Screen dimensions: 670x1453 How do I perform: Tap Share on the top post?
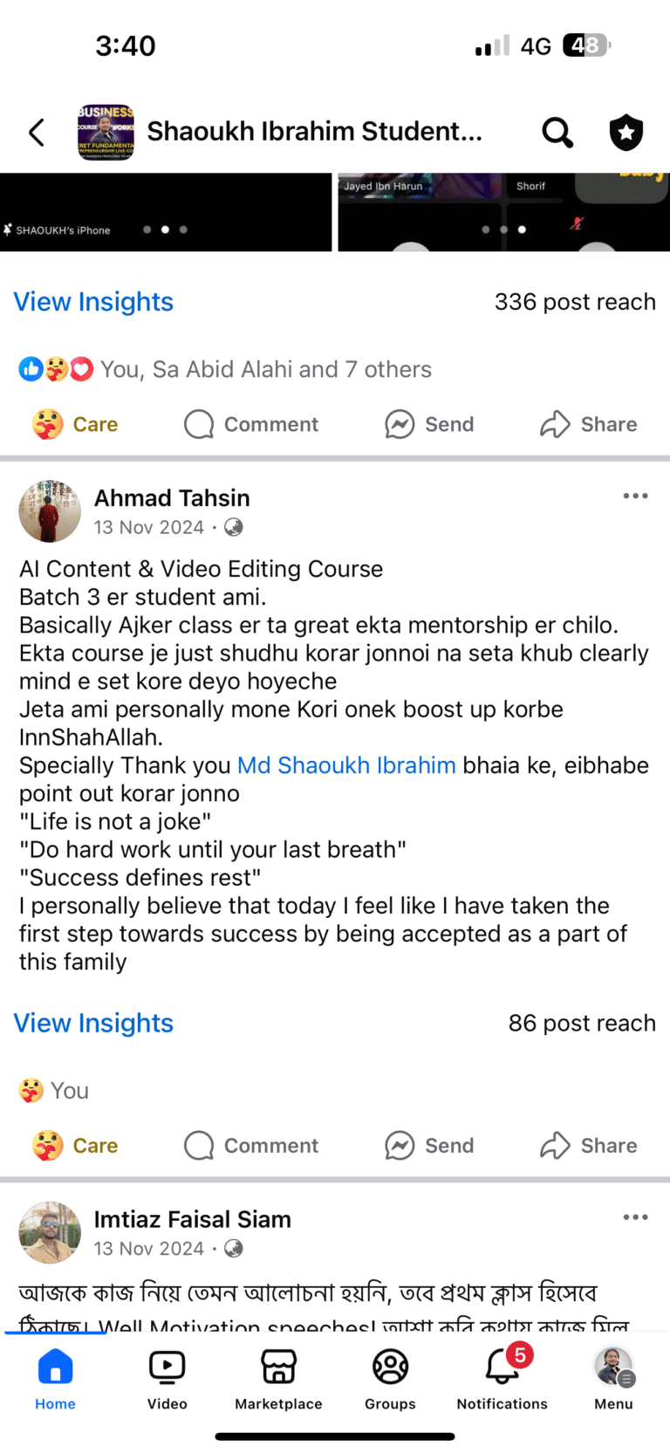tap(589, 424)
